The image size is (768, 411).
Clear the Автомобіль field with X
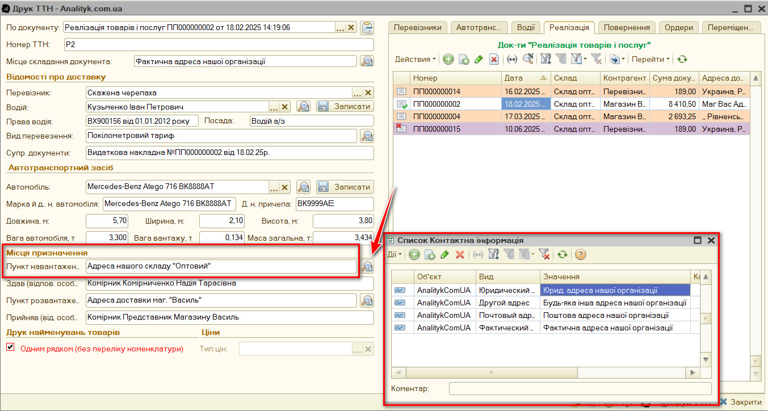[285, 187]
